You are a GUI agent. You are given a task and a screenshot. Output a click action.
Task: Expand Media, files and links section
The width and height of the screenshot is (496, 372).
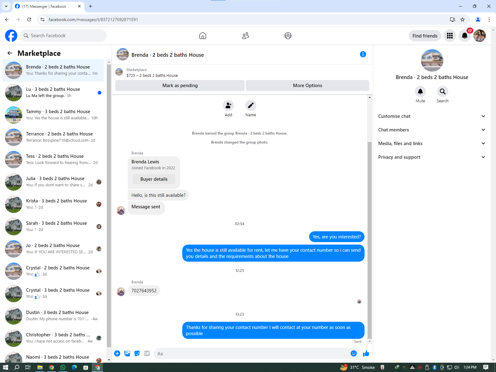tap(432, 144)
